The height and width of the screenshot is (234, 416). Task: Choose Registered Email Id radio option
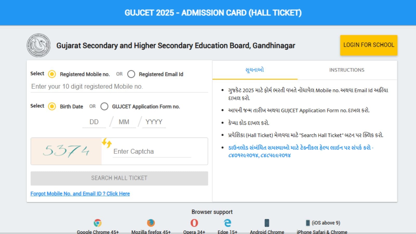131,74
